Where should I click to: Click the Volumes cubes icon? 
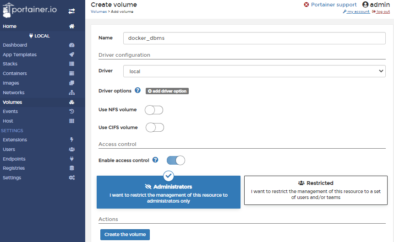tap(71, 102)
